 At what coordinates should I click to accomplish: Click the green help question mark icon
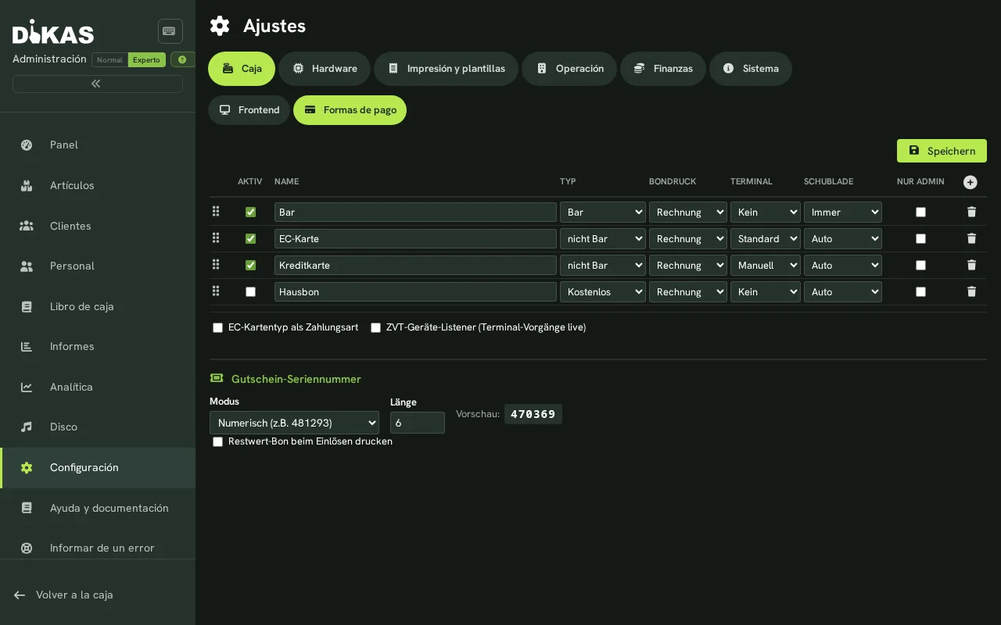pyautogui.click(x=182, y=59)
